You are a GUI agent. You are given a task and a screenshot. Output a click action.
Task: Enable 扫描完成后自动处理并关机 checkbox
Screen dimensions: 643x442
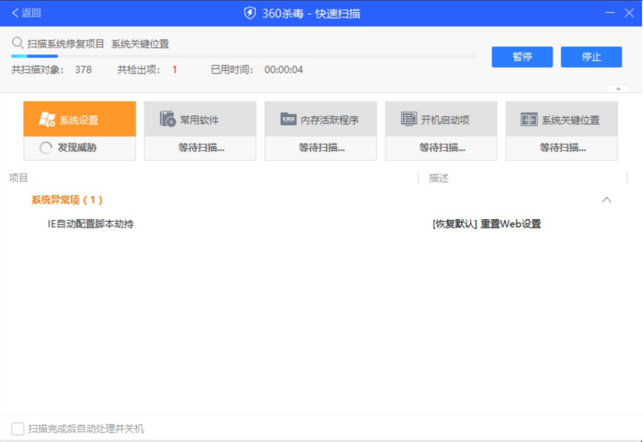pos(18,429)
